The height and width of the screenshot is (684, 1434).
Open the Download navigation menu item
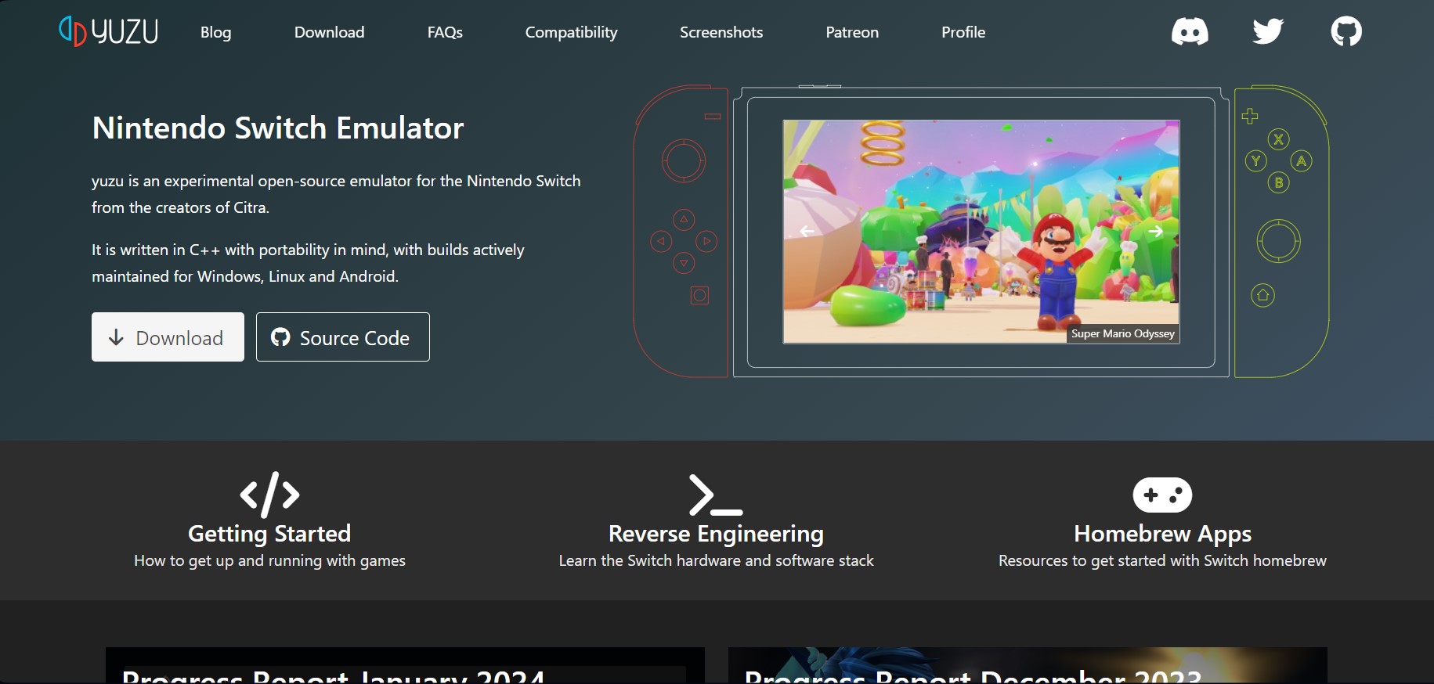[329, 32]
